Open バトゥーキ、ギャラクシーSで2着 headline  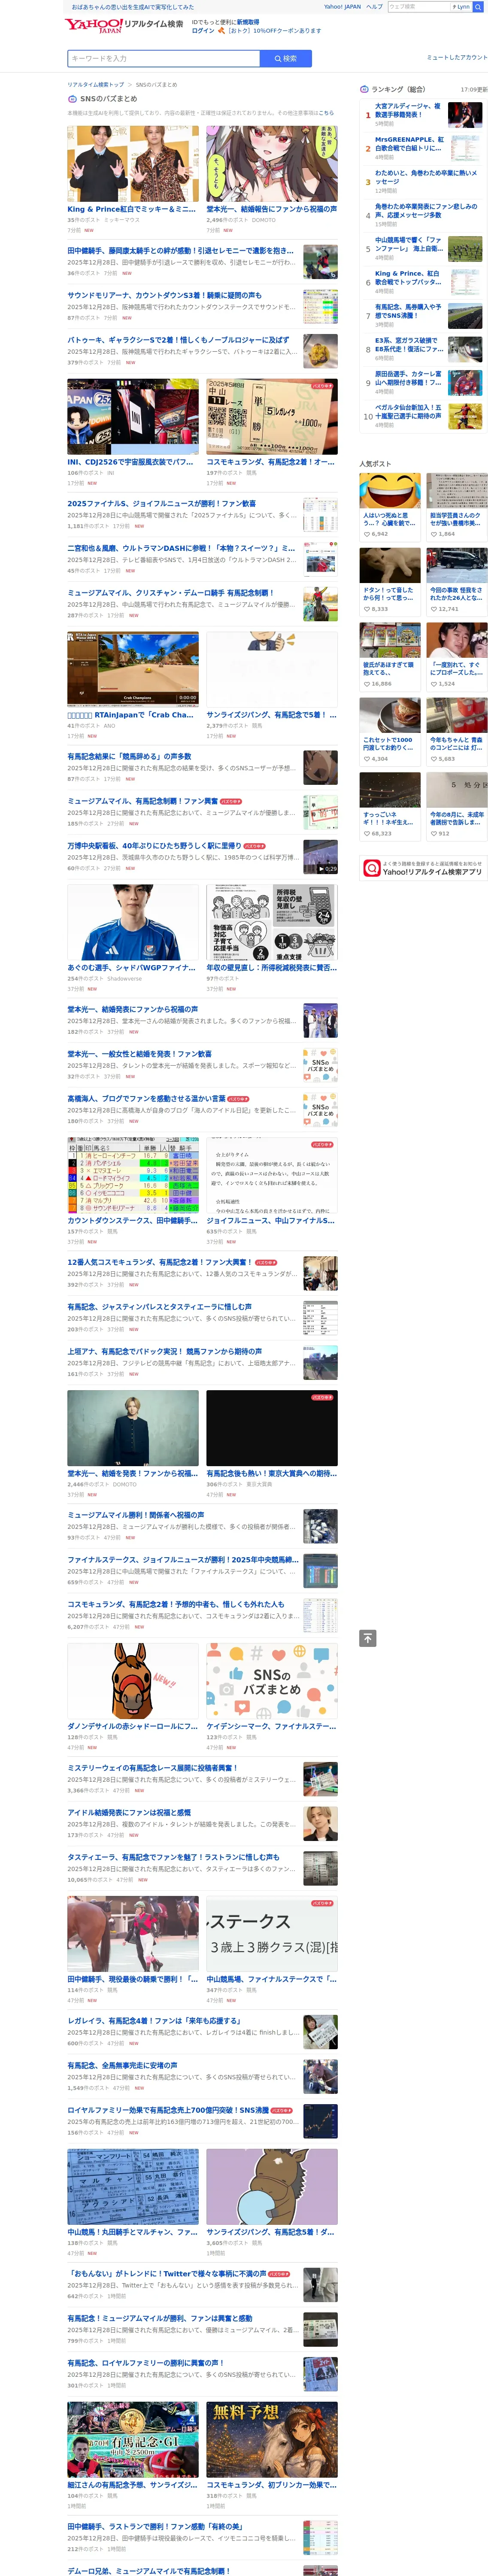[179, 340]
